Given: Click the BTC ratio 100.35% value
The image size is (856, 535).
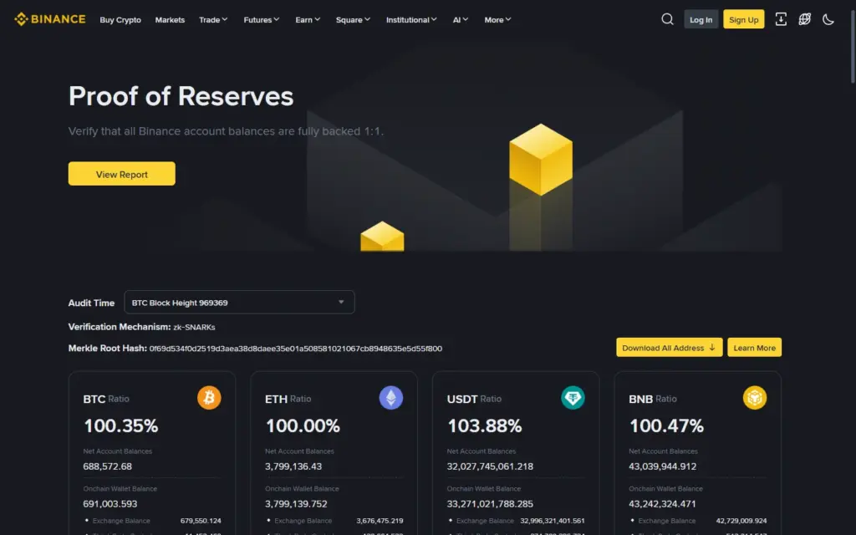Looking at the screenshot, I should (120, 425).
